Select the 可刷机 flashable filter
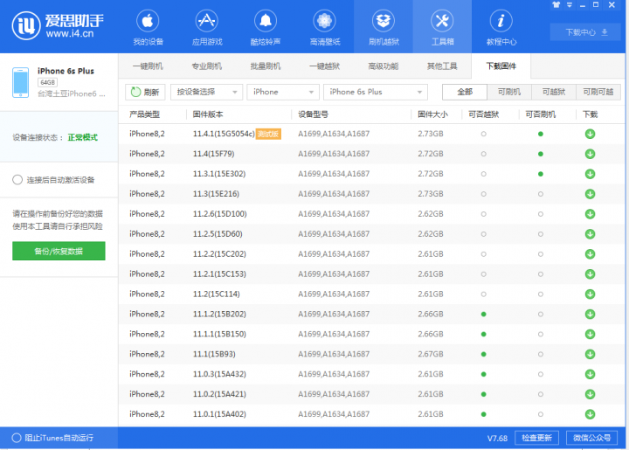This screenshot has width=629, height=450. [x=509, y=92]
